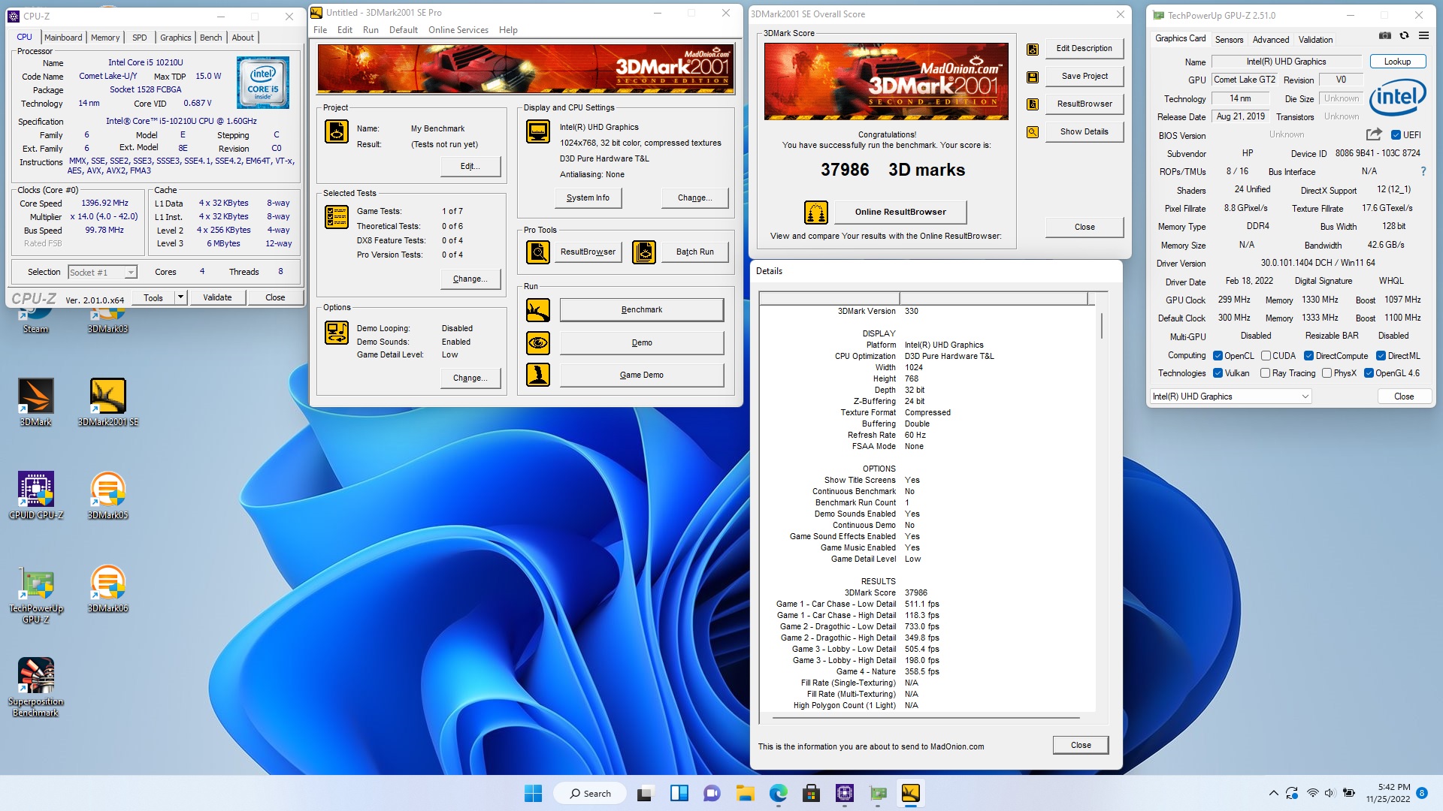Image resolution: width=1443 pixels, height=811 pixels.
Task: Toggle the UEFI checkbox in GPU-Z
Action: [x=1396, y=135]
